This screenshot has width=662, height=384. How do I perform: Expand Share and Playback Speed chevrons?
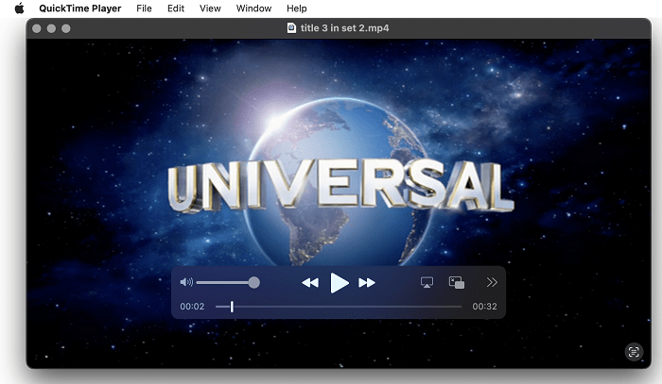[x=492, y=283]
